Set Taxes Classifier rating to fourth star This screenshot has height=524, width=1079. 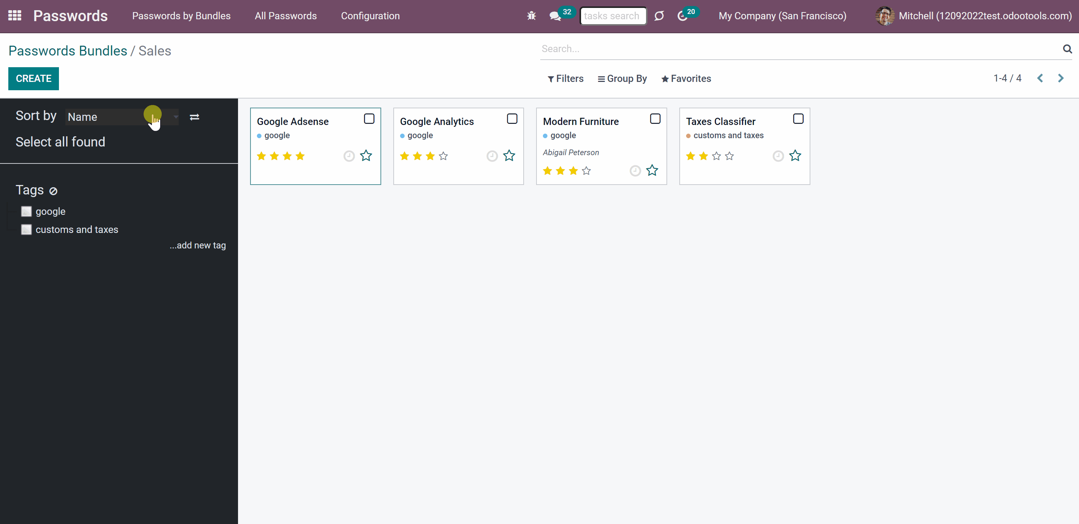coord(729,156)
